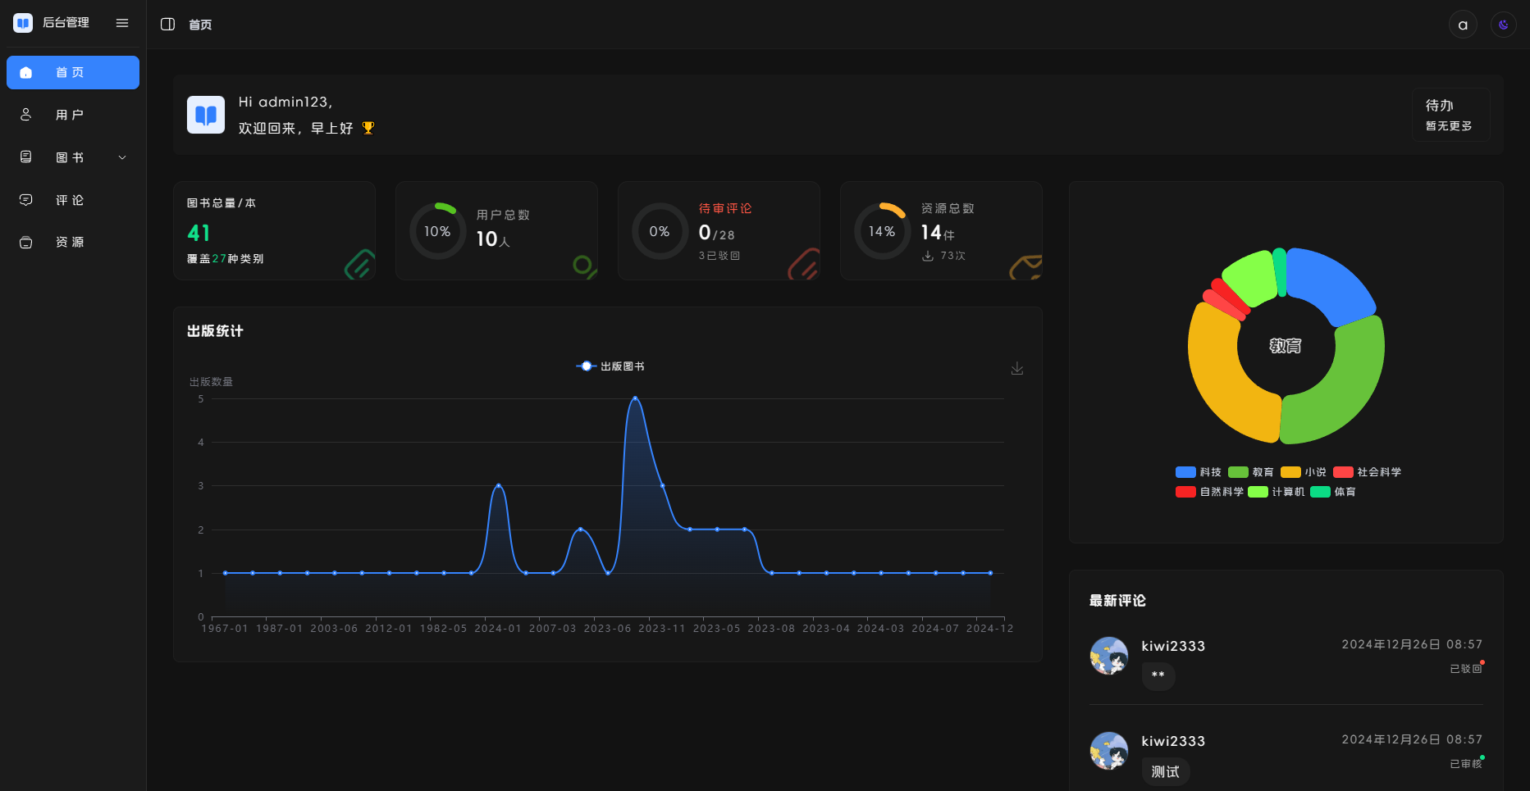Click the green icon in 用户总数 card
The width and height of the screenshot is (1530, 791).
coord(584,266)
